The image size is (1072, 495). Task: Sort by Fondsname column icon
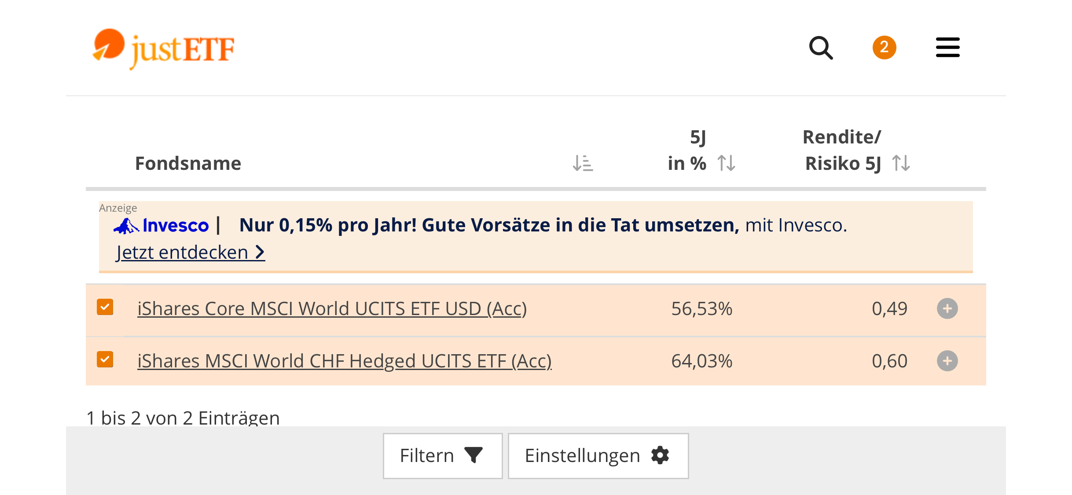[x=583, y=163]
